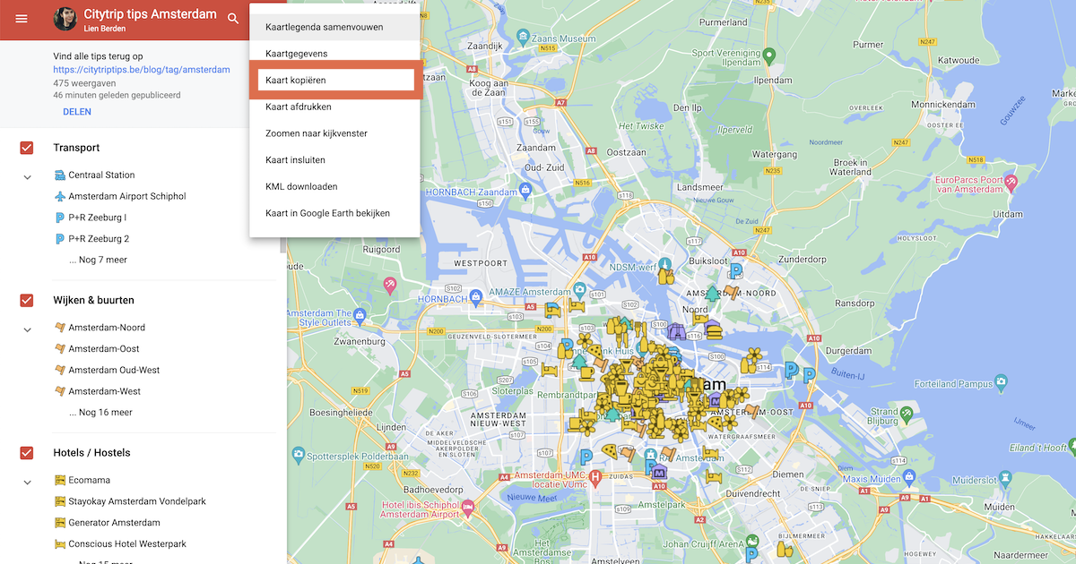Select 'Zoomen naar kijkvenster'
Viewport: 1076px width, 564px height.
[x=334, y=133]
